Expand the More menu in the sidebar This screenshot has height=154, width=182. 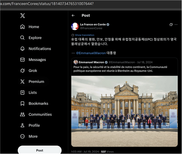[x=29, y=136]
